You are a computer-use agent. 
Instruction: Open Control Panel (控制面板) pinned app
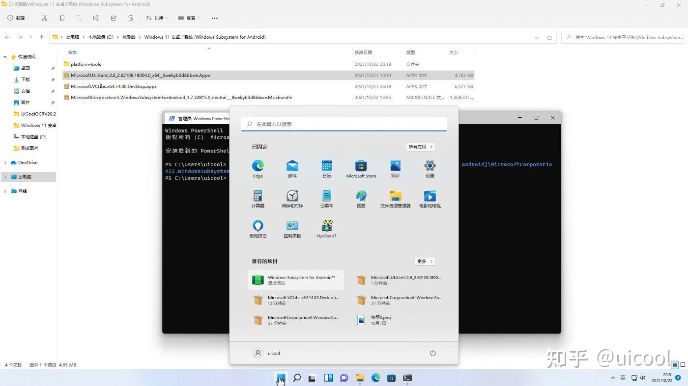point(292,229)
